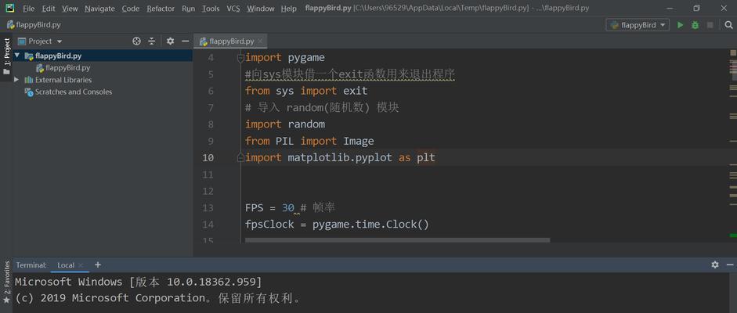737x313 pixels.
Task: Open the View menu
Action: click(70, 9)
